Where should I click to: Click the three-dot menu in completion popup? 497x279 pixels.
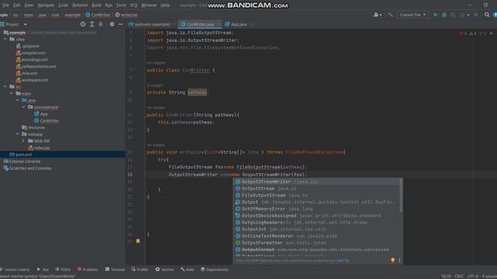tap(399, 260)
